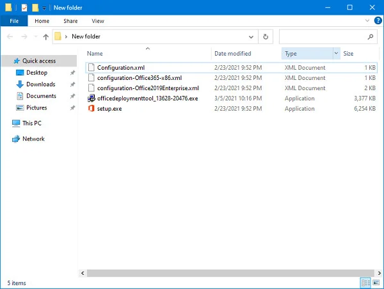Select Configuration.xml file name
384x289 pixels.
[x=121, y=68]
